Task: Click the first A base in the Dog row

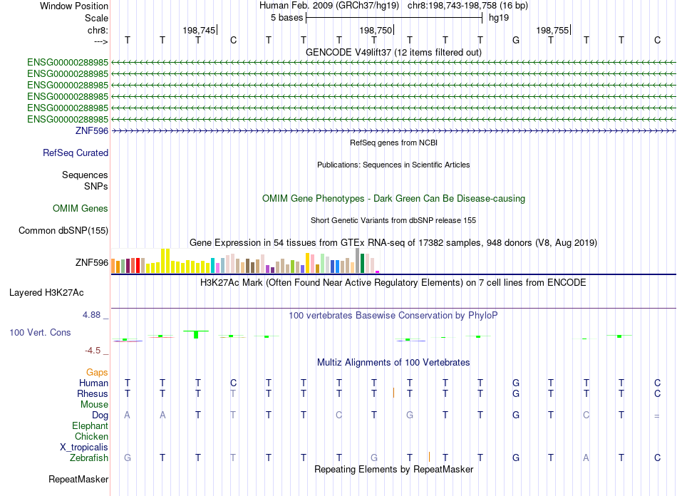Action: pyautogui.click(x=127, y=415)
